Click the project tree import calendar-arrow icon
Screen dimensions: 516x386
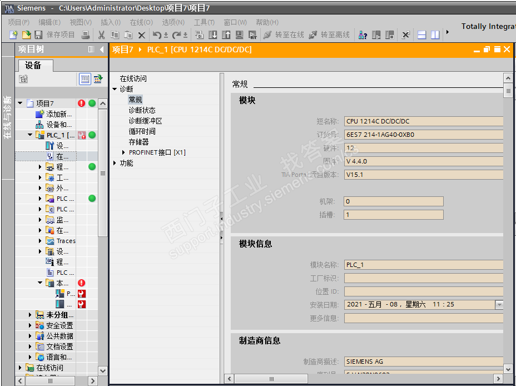[98, 79]
